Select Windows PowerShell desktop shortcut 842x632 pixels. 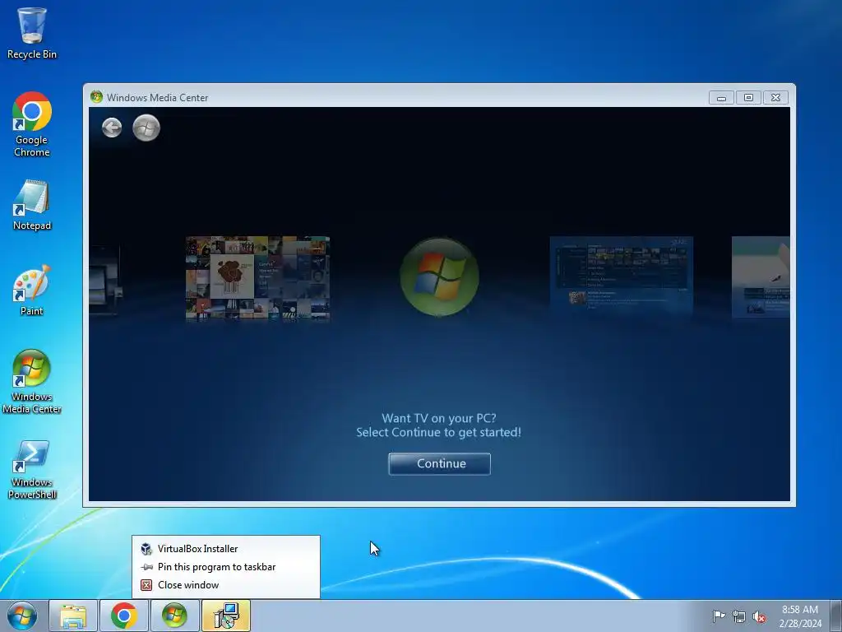tap(32, 470)
